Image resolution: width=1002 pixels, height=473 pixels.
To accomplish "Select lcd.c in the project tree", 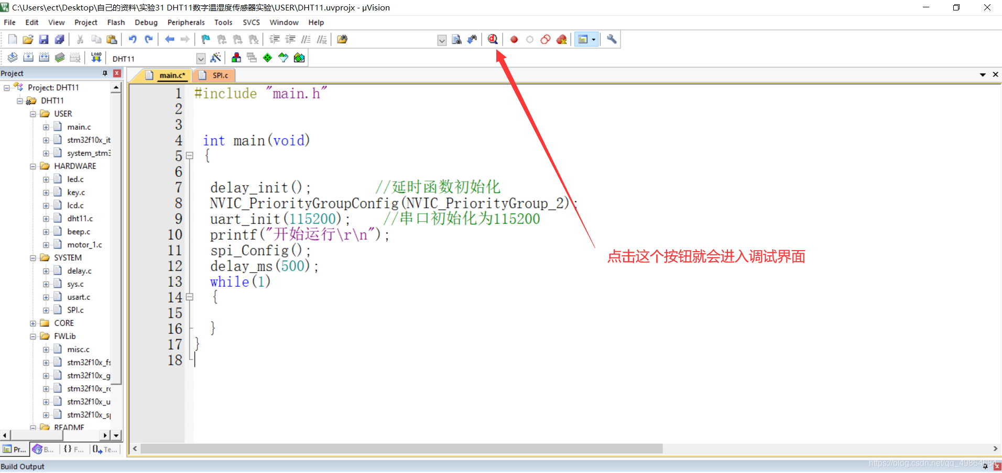I will click(x=75, y=206).
